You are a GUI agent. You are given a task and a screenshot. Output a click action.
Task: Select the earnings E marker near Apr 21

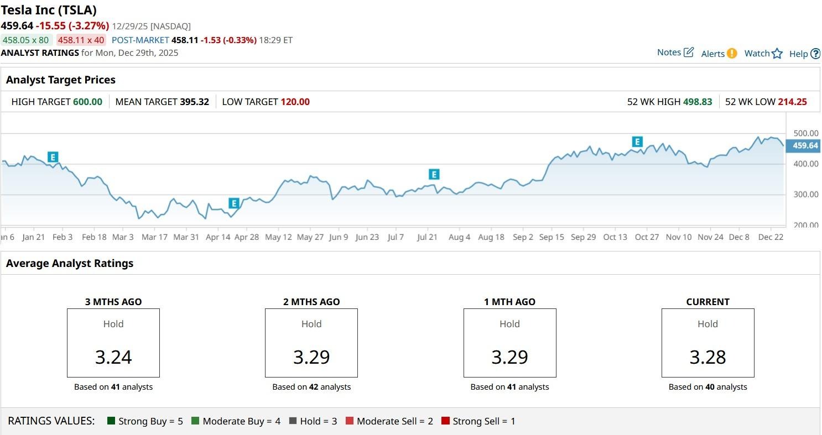click(x=233, y=203)
